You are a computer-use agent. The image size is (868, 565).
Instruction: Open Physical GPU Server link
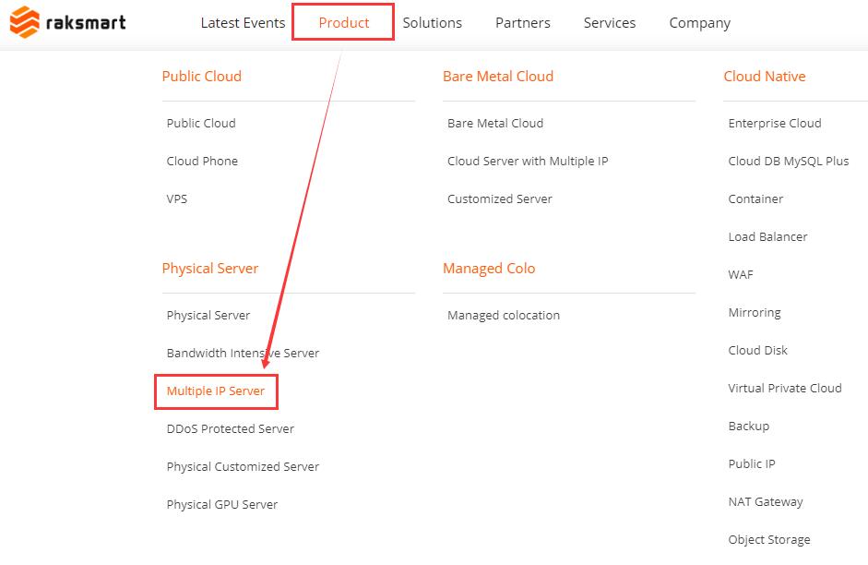click(x=222, y=505)
